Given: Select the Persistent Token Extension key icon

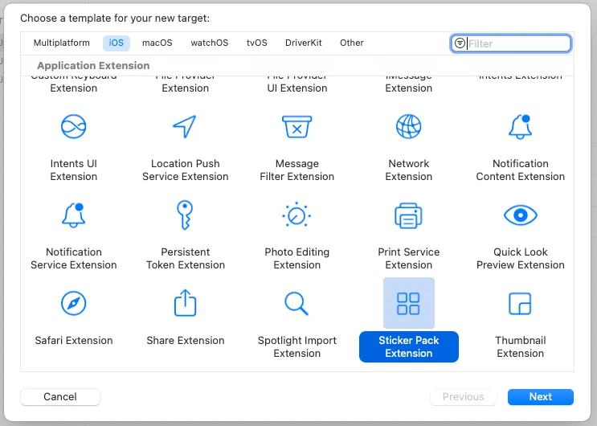Looking at the screenshot, I should (x=185, y=215).
